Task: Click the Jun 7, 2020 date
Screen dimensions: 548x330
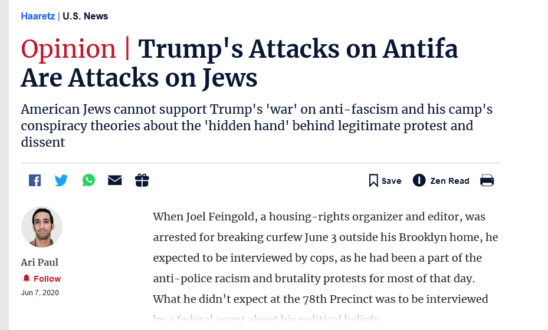Action: point(40,293)
